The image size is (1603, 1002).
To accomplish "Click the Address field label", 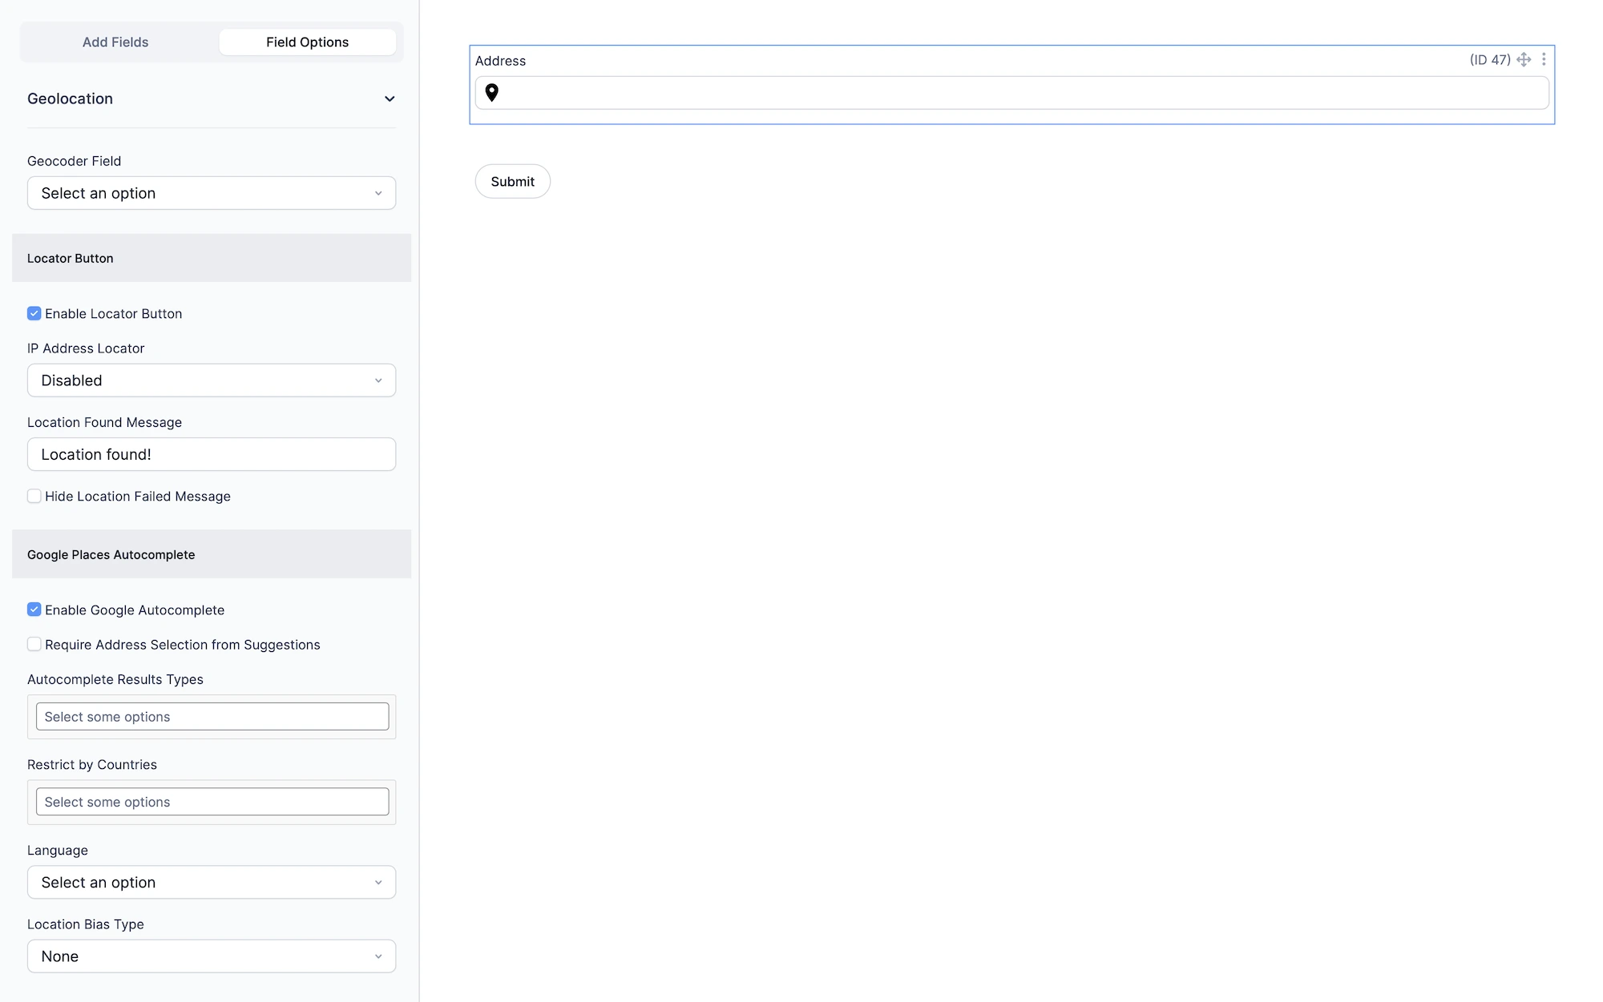I will [501, 61].
